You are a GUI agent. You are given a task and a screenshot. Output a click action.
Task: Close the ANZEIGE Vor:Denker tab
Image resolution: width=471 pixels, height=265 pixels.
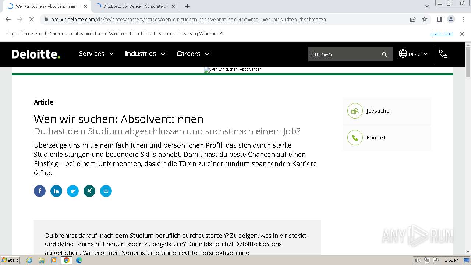point(173,6)
